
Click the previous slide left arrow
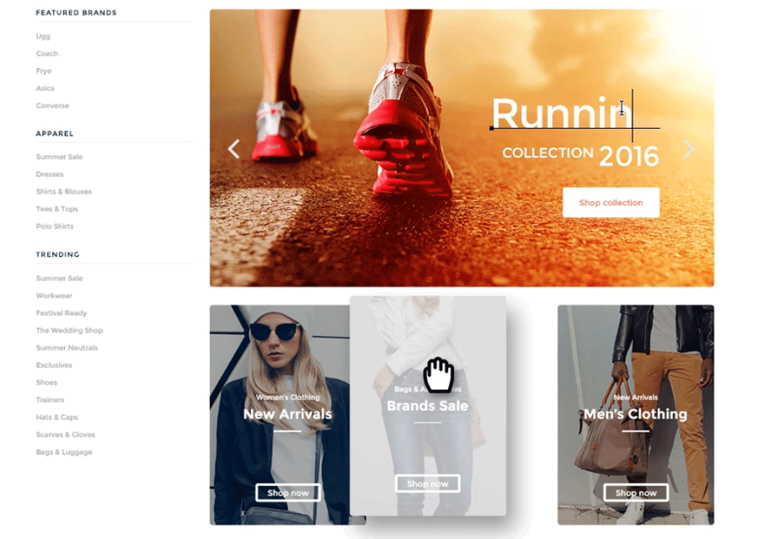coord(234,149)
